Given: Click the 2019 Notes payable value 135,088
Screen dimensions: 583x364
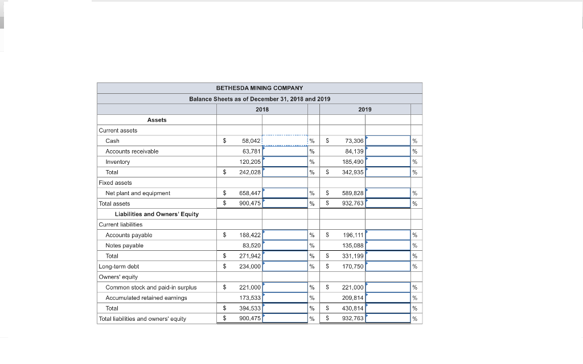Looking at the screenshot, I should 353,245.
